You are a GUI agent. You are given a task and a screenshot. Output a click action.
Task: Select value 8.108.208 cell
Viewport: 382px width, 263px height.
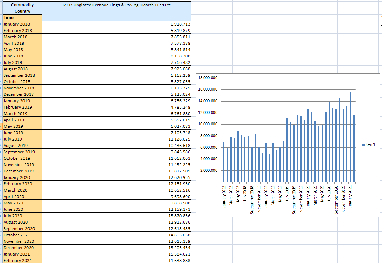click(117, 56)
